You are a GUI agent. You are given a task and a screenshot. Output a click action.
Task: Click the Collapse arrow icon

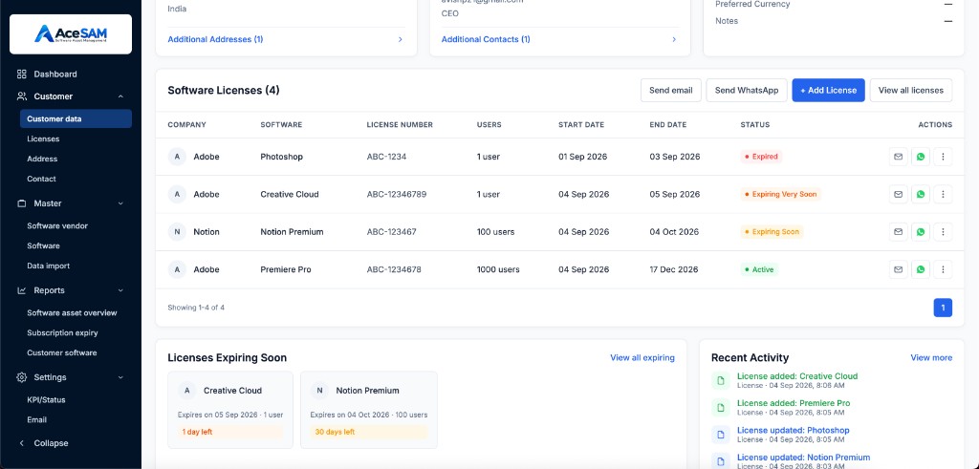[x=22, y=443]
